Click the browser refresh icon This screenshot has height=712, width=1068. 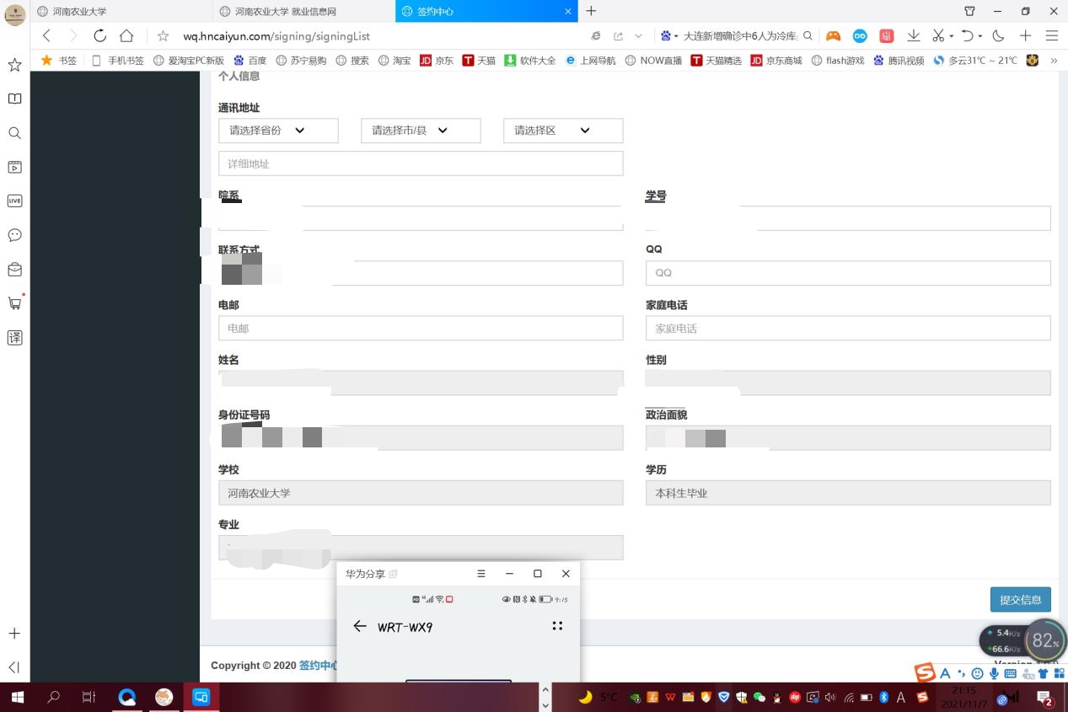[x=99, y=35]
